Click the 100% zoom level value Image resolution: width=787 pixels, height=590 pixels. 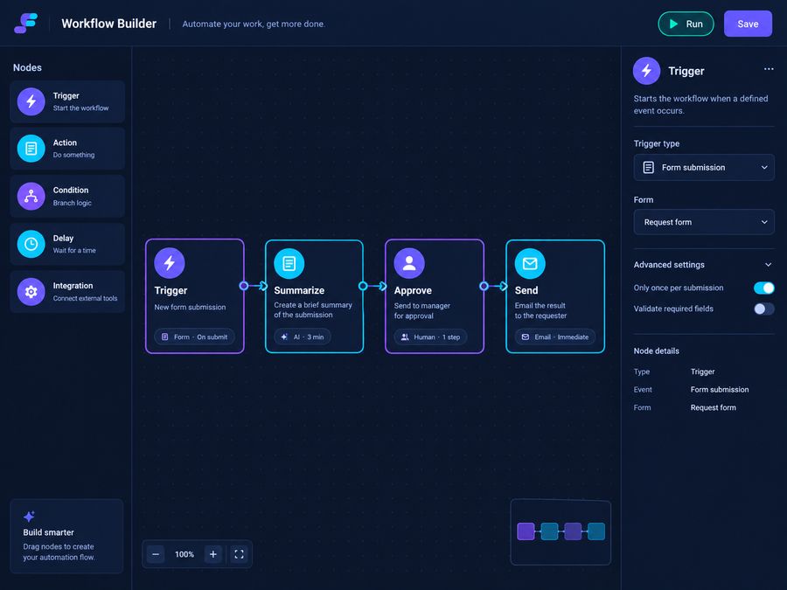185,554
